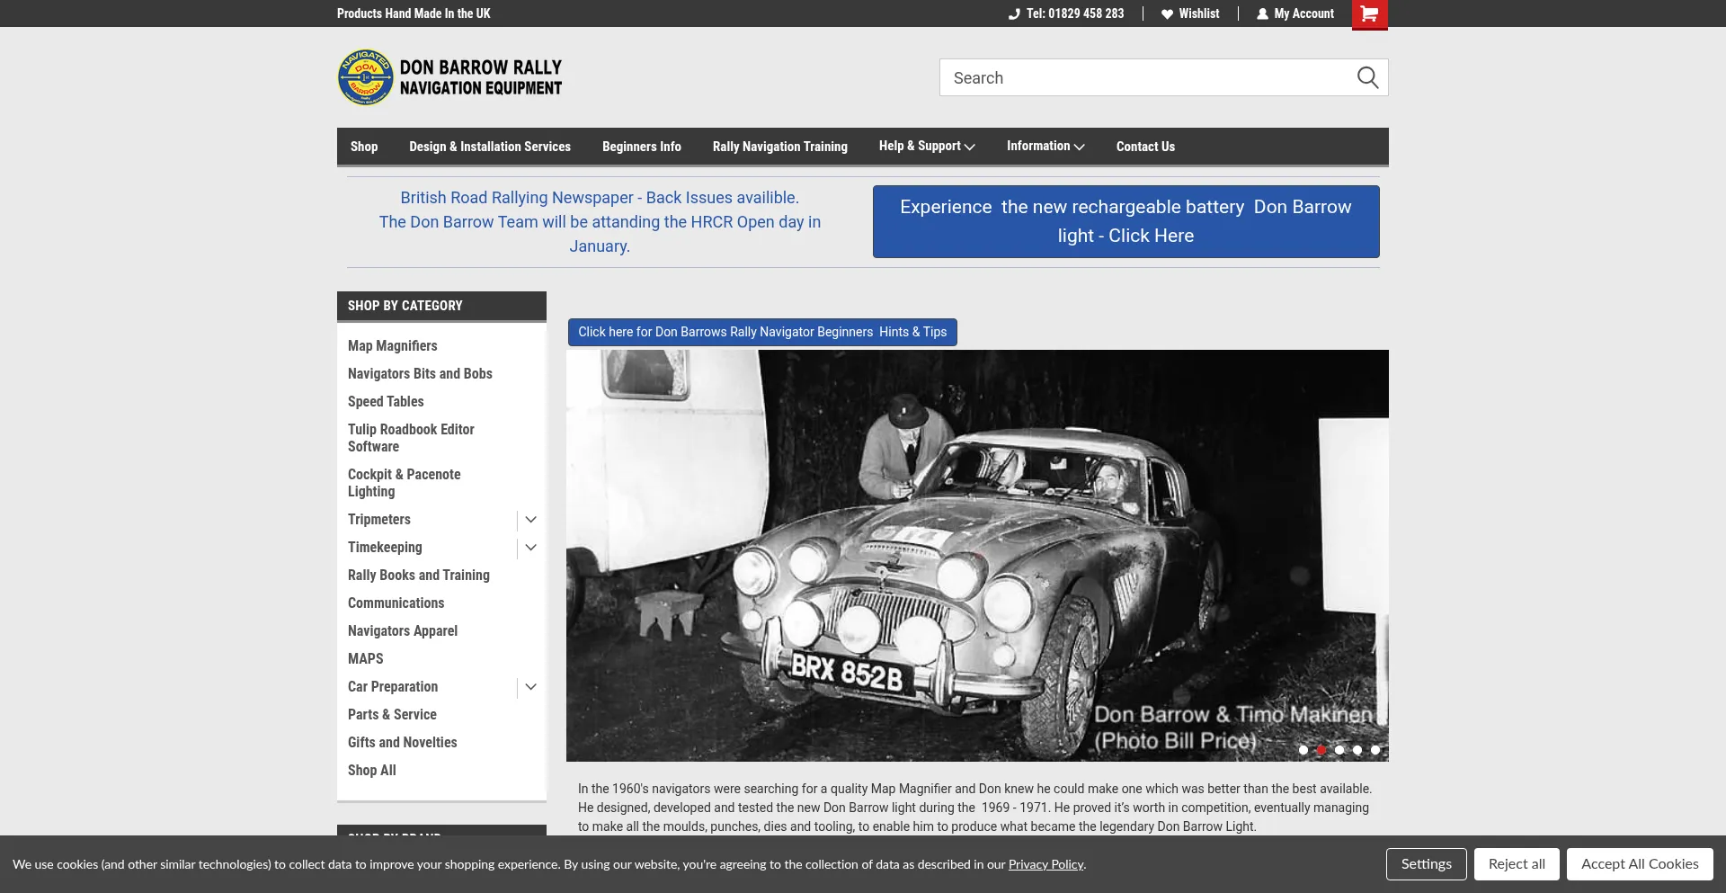1726x893 pixels.
Task: Open Design & Installation Services menu
Action: 490,147
